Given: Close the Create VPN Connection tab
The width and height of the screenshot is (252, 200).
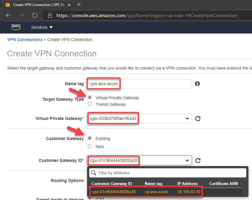Looking at the screenshot, I should [x=69, y=5].
